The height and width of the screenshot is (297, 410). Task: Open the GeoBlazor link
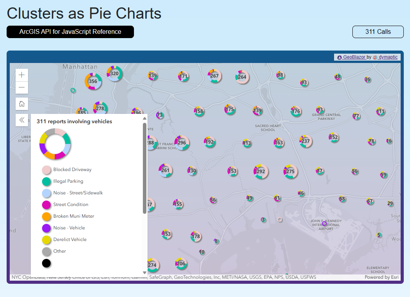click(x=354, y=57)
